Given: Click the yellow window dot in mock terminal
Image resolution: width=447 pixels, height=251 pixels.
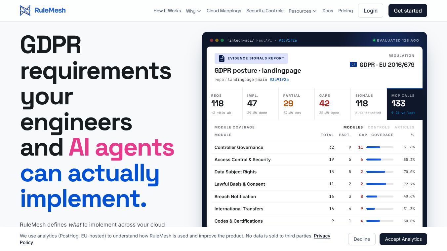Looking at the screenshot, I should point(217,40).
